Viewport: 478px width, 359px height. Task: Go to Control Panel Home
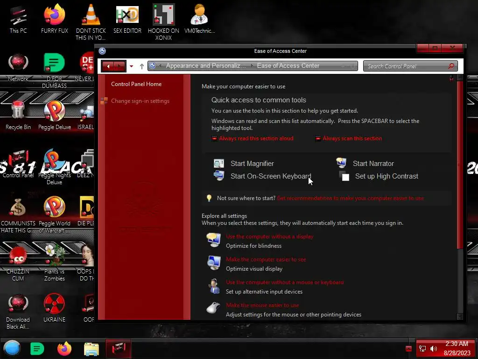(136, 84)
